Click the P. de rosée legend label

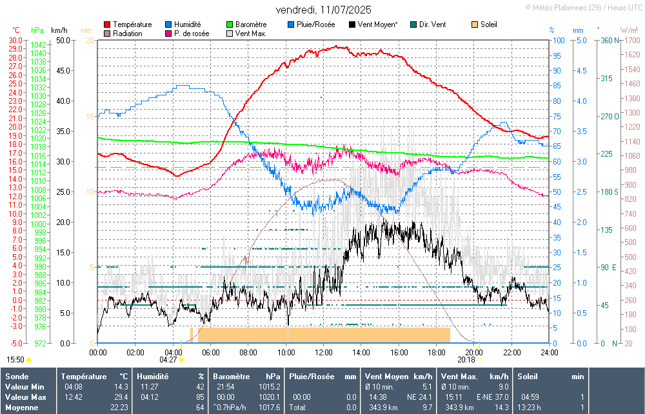pos(192,34)
